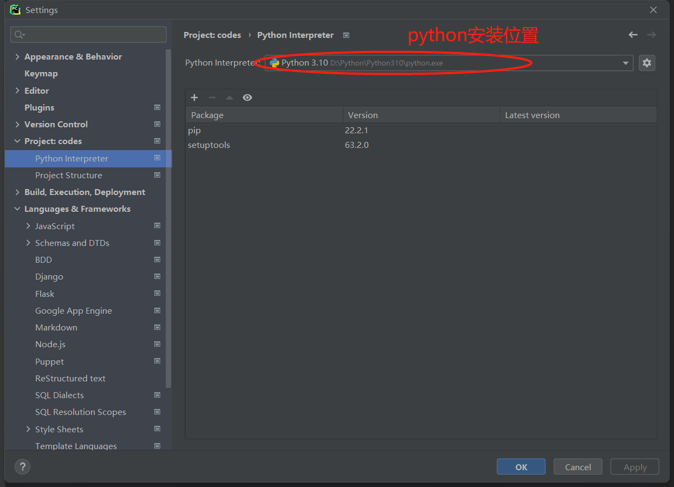Screen dimensions: 674x487
Task: Open the Puppet settings page
Action: (49, 361)
